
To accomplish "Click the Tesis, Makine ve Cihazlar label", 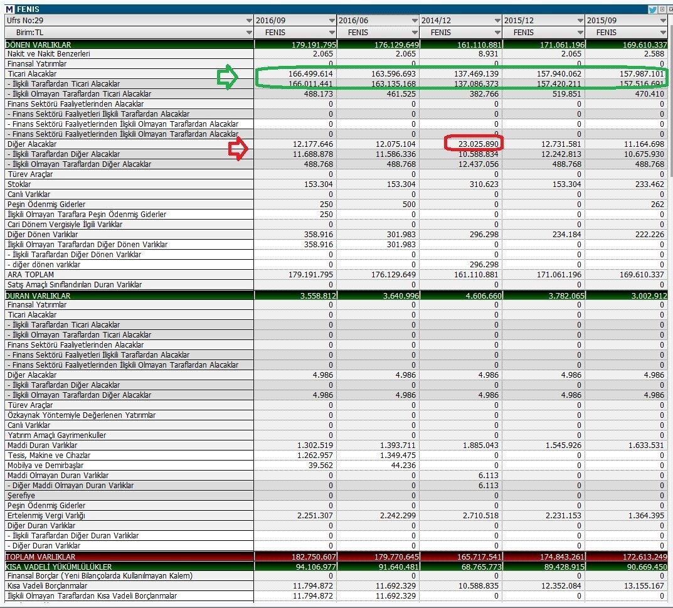I will pos(49,455).
